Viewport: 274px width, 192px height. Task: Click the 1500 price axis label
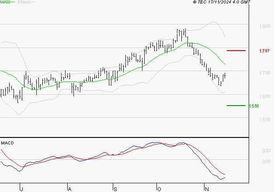click(x=265, y=120)
